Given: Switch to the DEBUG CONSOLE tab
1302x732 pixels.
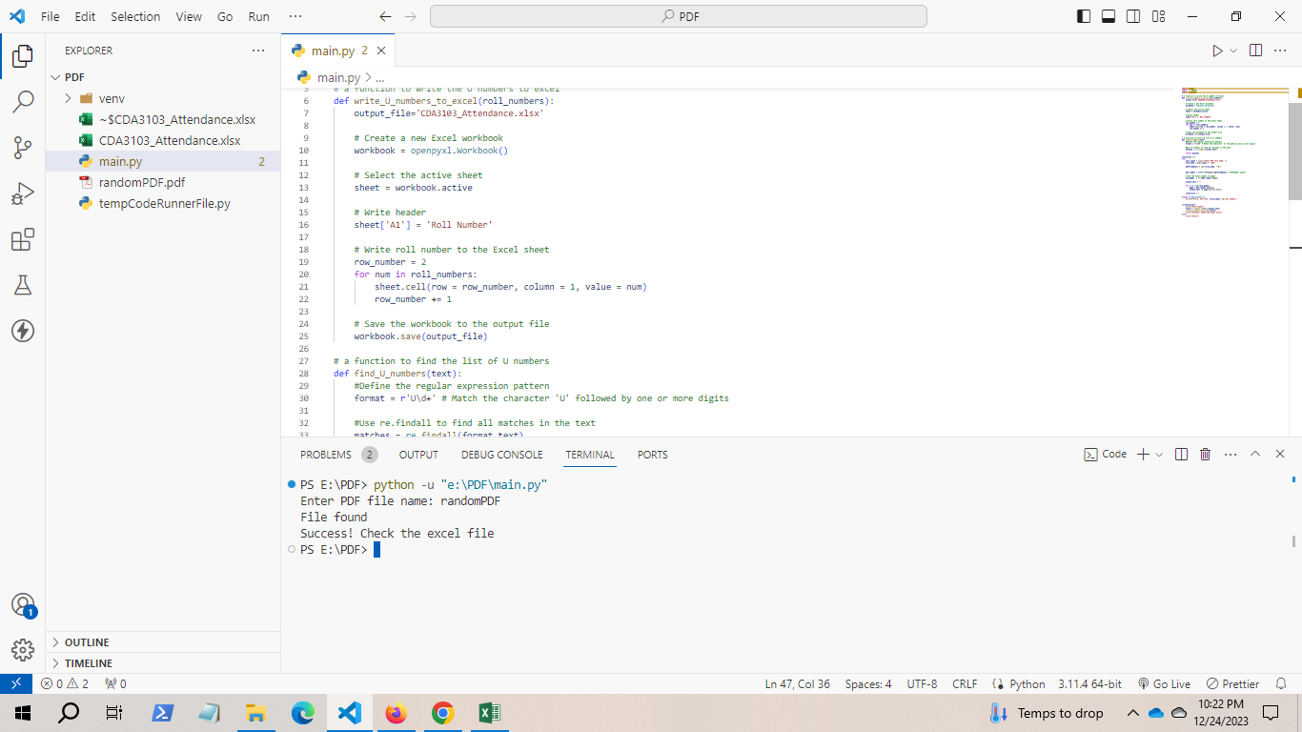Looking at the screenshot, I should [501, 455].
